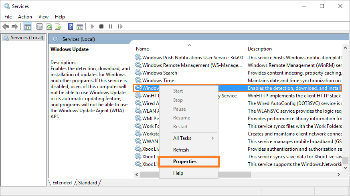Maximize the Services window
The height and width of the screenshot is (196, 350).
tap(322, 6)
